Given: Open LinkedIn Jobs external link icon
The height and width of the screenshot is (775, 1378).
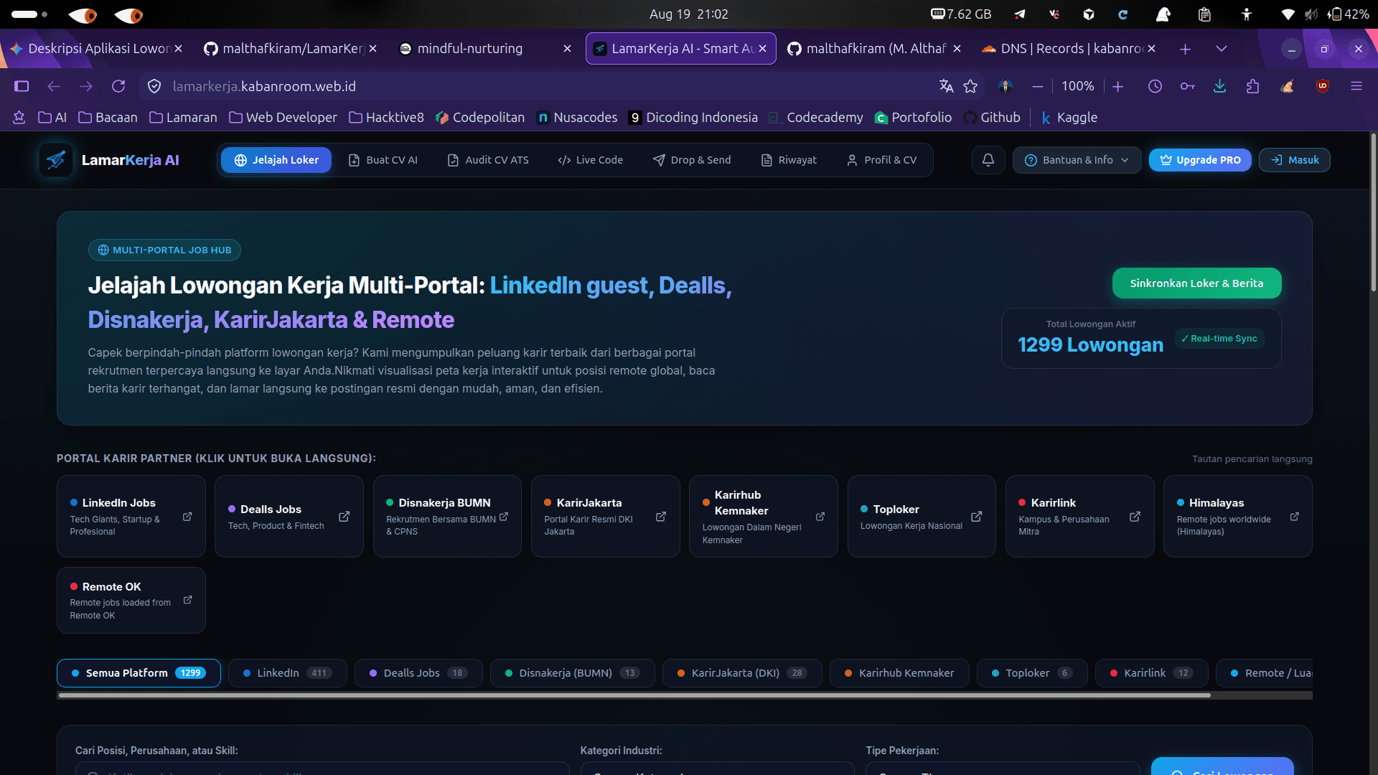Looking at the screenshot, I should coord(187,517).
